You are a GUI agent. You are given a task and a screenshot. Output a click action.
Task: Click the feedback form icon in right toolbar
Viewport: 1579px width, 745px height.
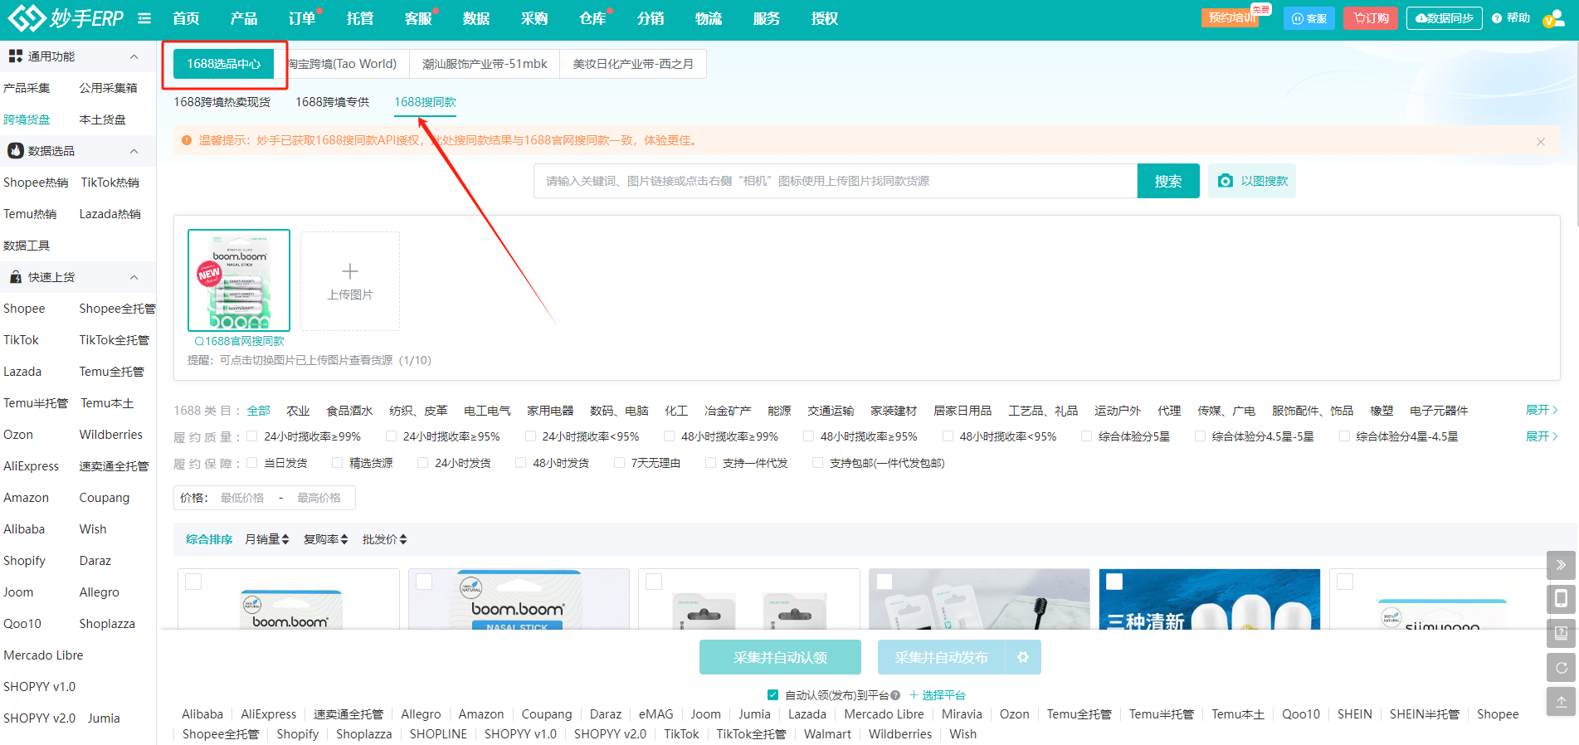[1561, 633]
